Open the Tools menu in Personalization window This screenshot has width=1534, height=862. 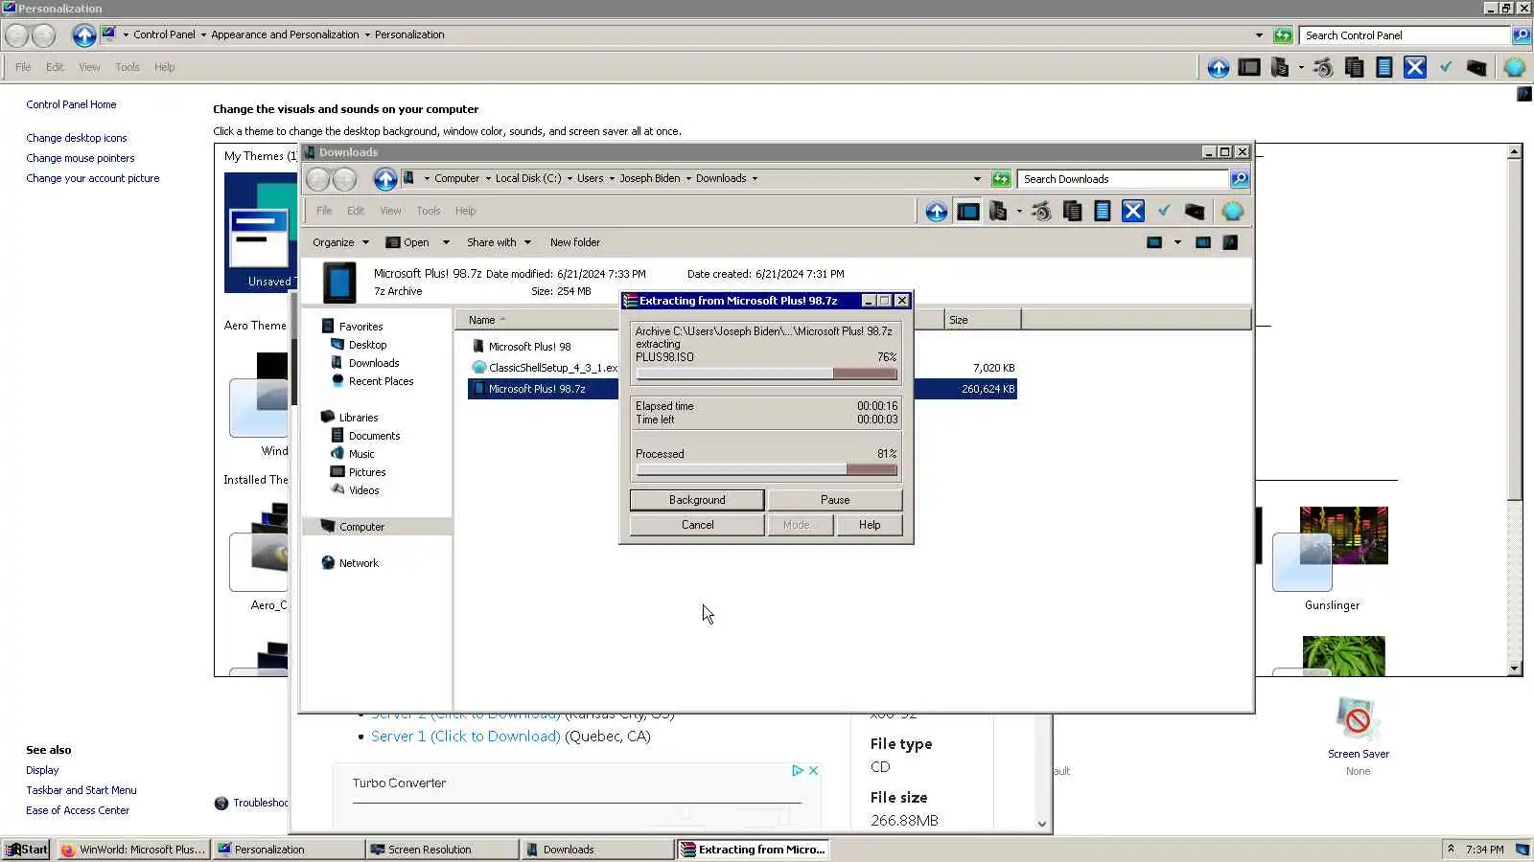pos(128,68)
